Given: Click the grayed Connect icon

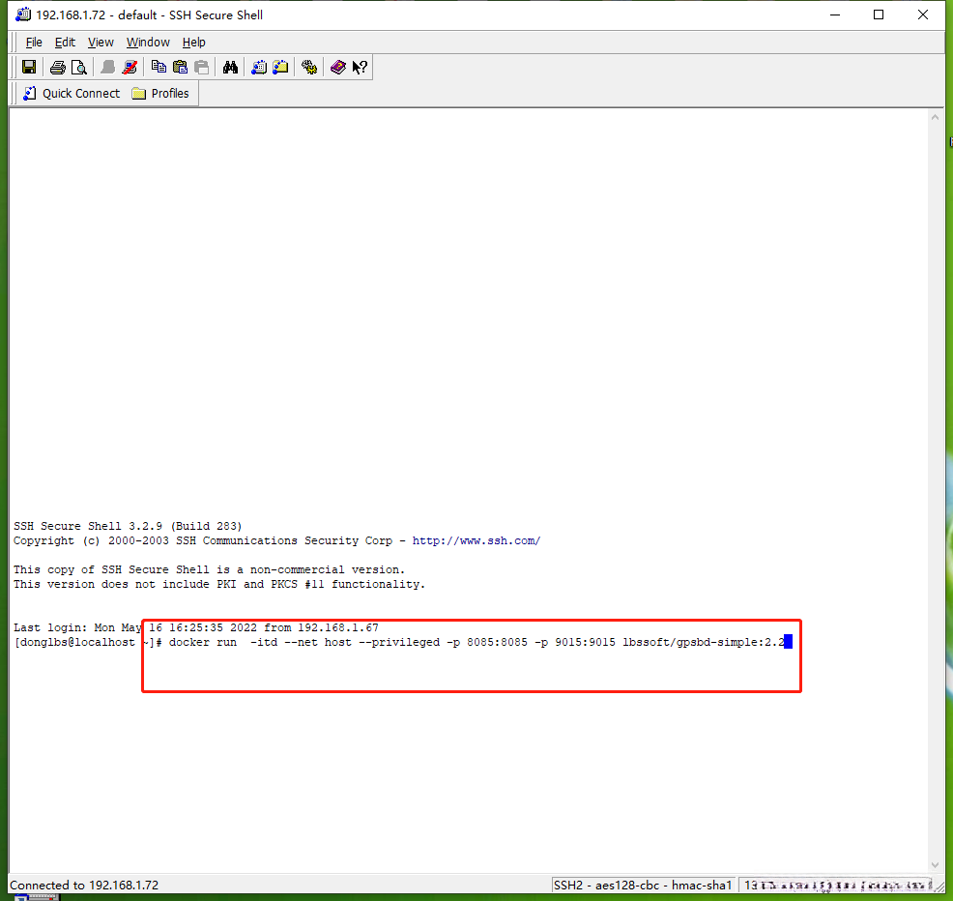Looking at the screenshot, I should 108,67.
